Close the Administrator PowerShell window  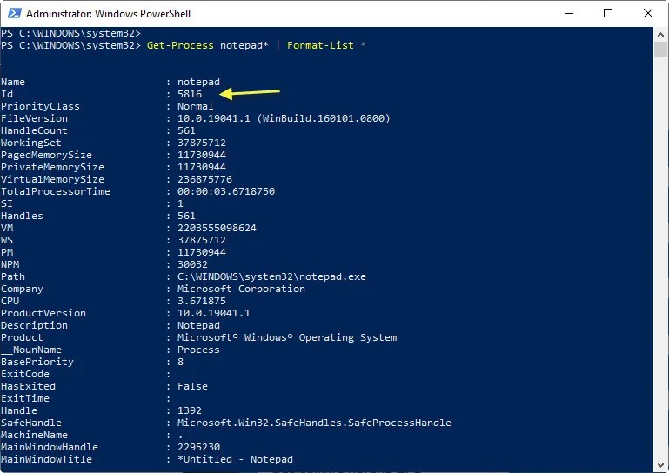click(x=647, y=13)
